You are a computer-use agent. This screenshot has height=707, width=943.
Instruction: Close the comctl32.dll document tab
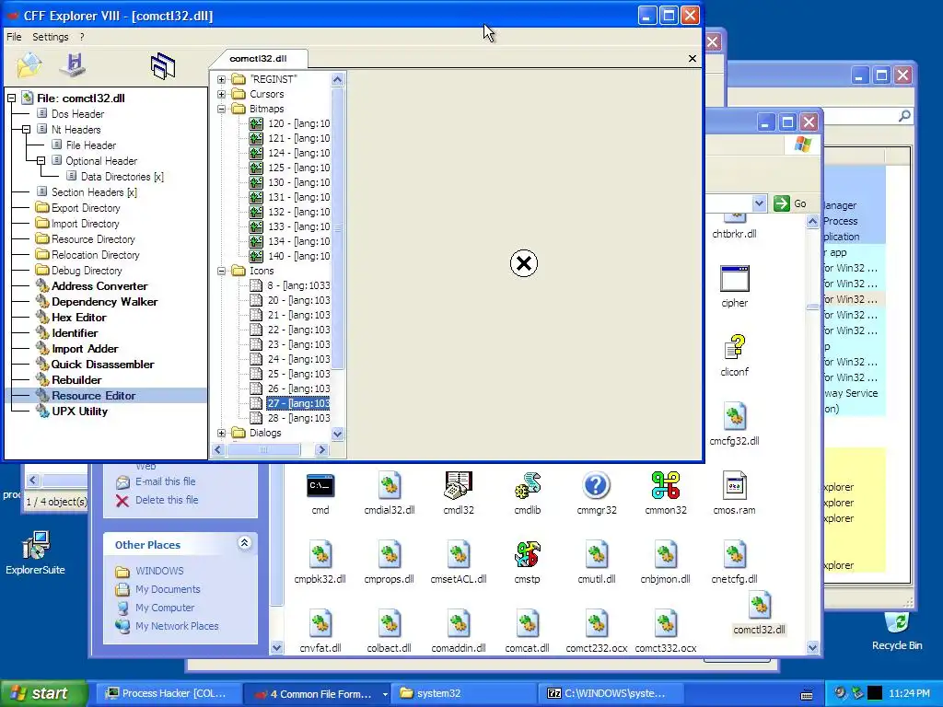point(693,58)
